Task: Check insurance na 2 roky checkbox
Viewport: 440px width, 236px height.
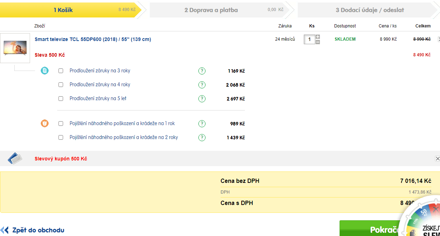Action: (61, 138)
